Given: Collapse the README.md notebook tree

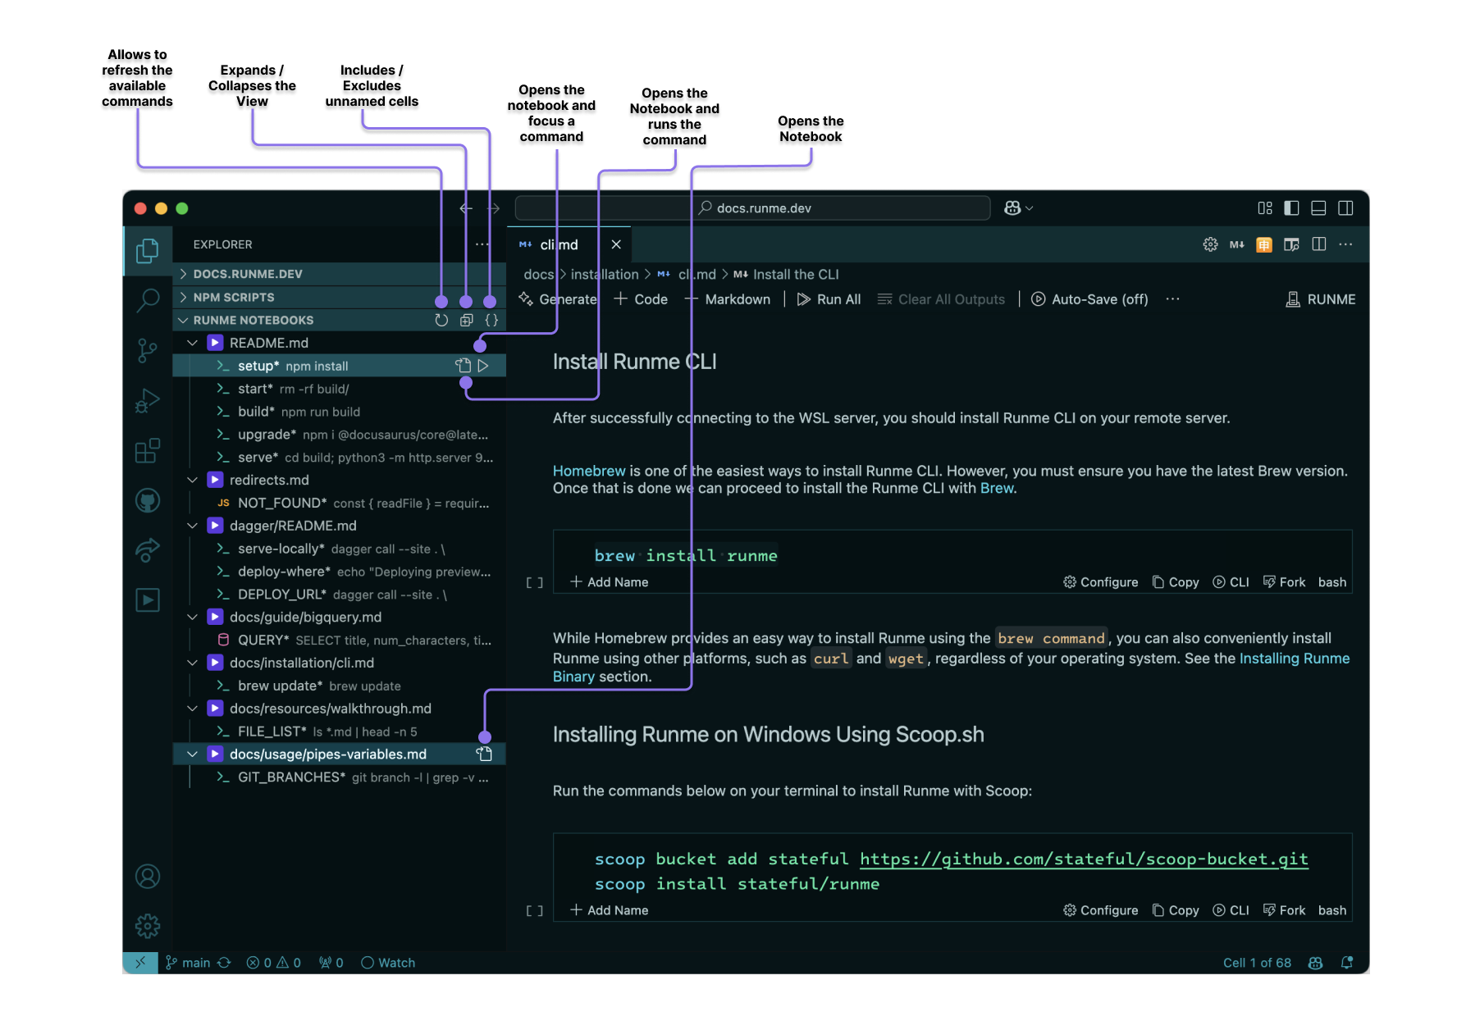Looking at the screenshot, I should tap(192, 342).
